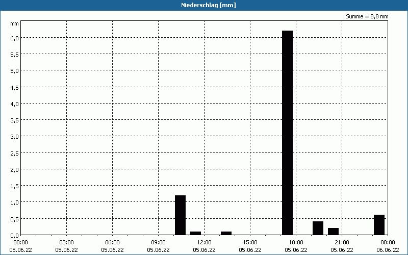Click the '03:00' x-axis time label
This screenshot has width=408, height=255.
tap(67, 243)
